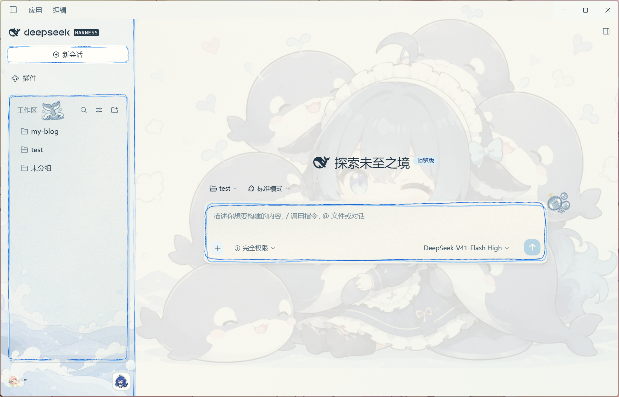Click the HARNESS badge label

click(86, 32)
